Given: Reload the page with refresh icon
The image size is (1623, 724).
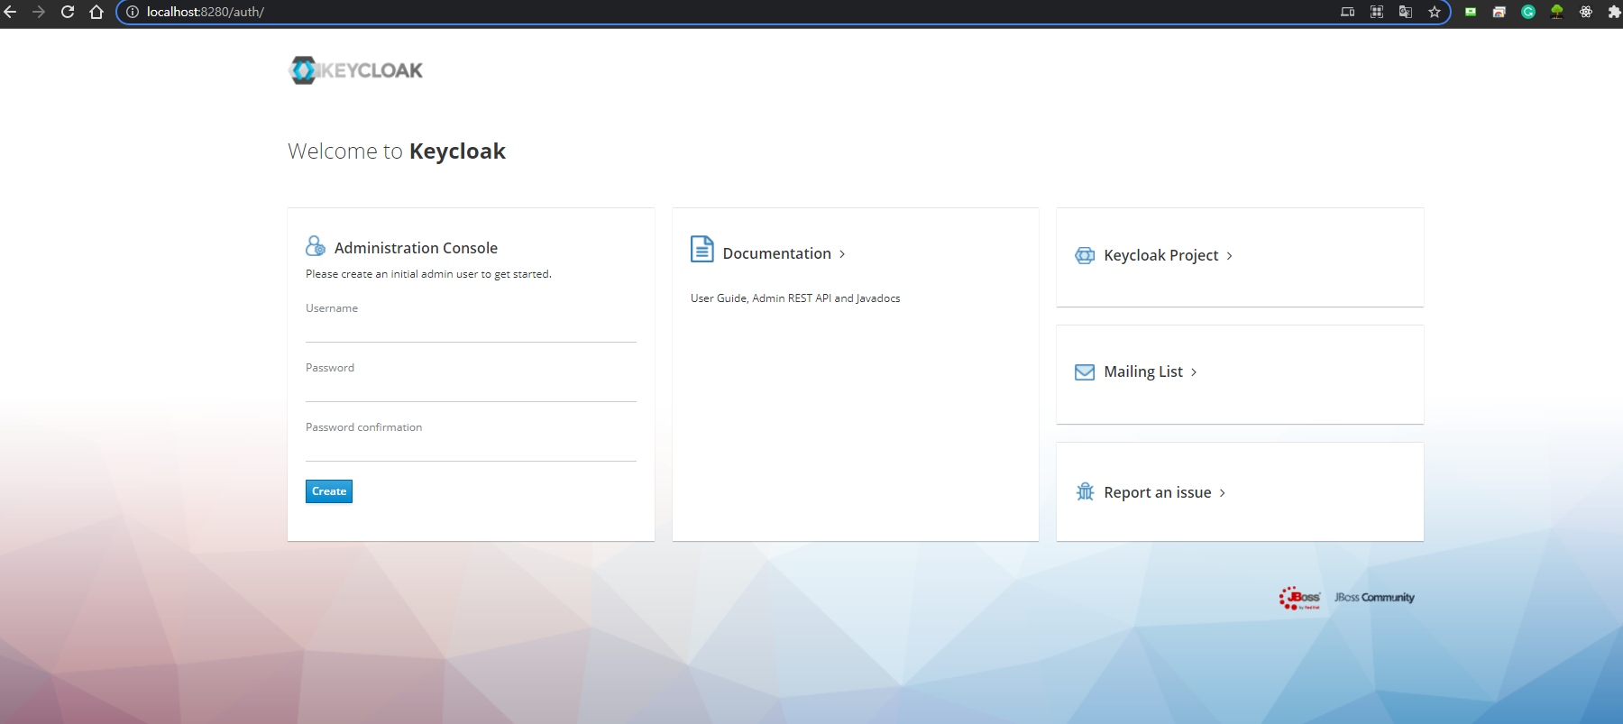Looking at the screenshot, I should pos(68,12).
